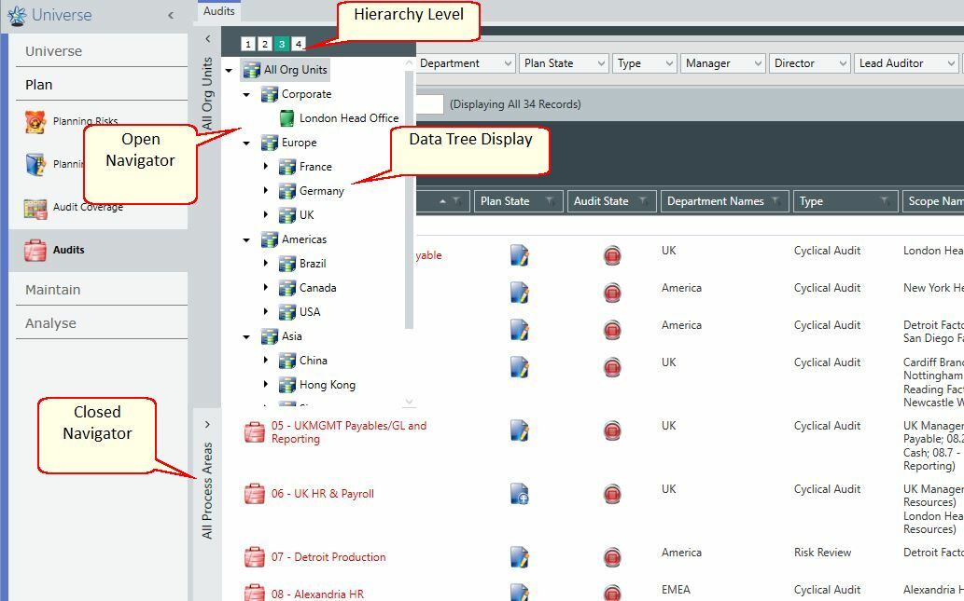Open Planning Risks from its icon
The width and height of the screenshot is (964, 601).
click(x=35, y=121)
